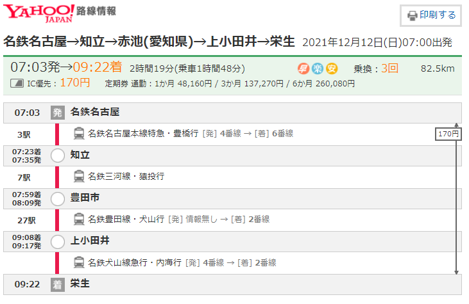
Task: Click the 名鉄名古屋本線特急・豊橋行 line name
Action: coord(143,133)
